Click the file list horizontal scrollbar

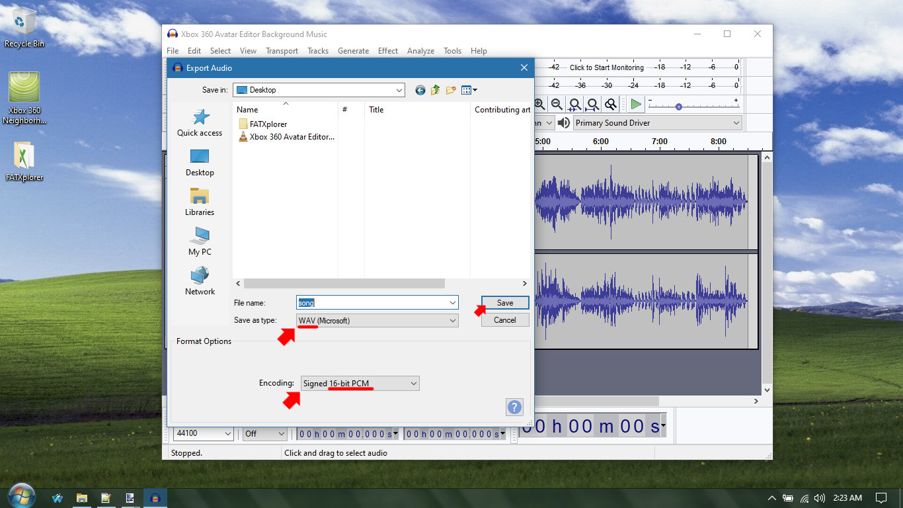(344, 283)
